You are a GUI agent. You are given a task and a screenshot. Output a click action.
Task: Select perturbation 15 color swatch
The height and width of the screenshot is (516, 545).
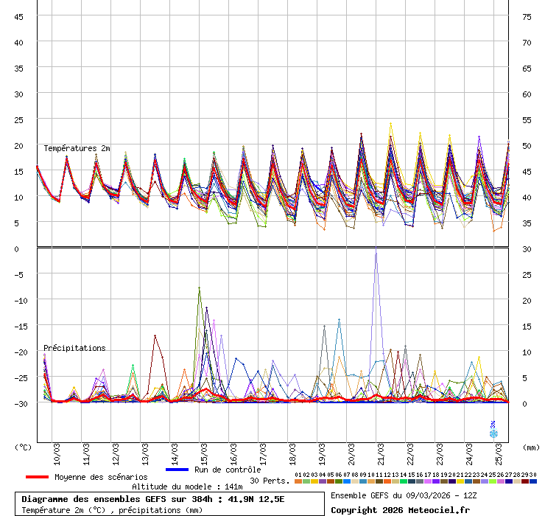pyautogui.click(x=411, y=481)
